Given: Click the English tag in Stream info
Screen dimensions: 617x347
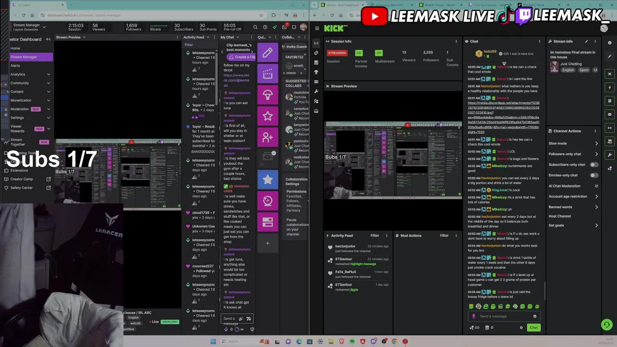Looking at the screenshot, I should (x=568, y=70).
